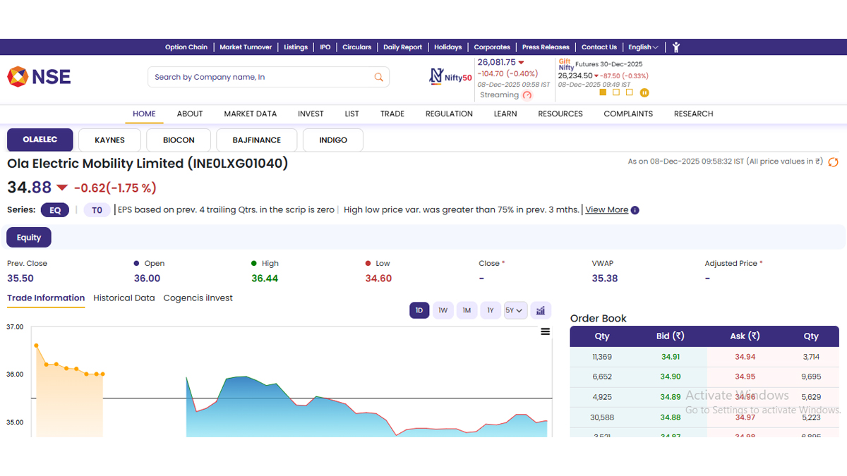847x476 pixels.
Task: Set the chart range to 1M
Action: 467,310
